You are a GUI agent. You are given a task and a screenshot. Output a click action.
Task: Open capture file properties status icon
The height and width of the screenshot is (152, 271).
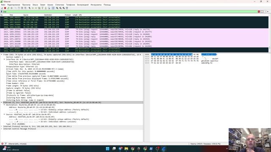(x=6, y=144)
